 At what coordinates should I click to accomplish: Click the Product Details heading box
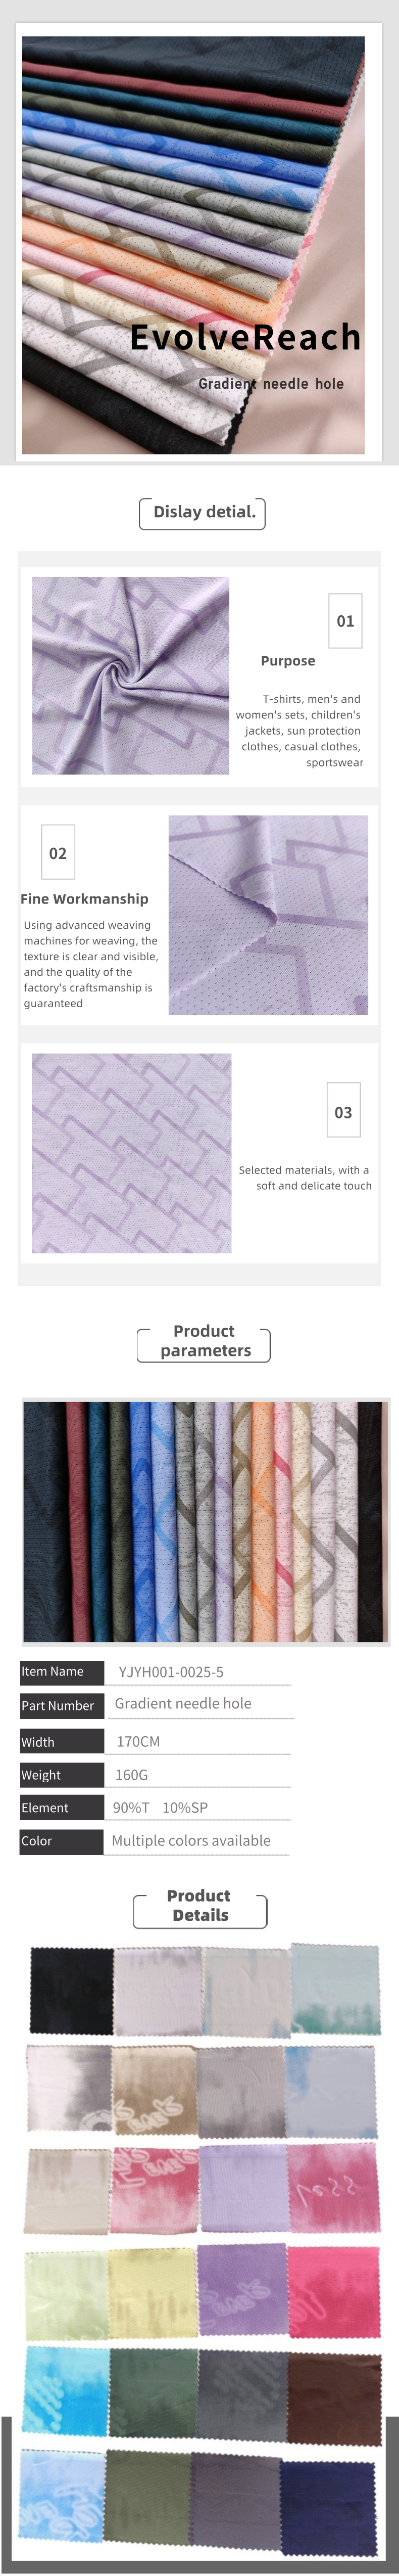click(x=200, y=1905)
